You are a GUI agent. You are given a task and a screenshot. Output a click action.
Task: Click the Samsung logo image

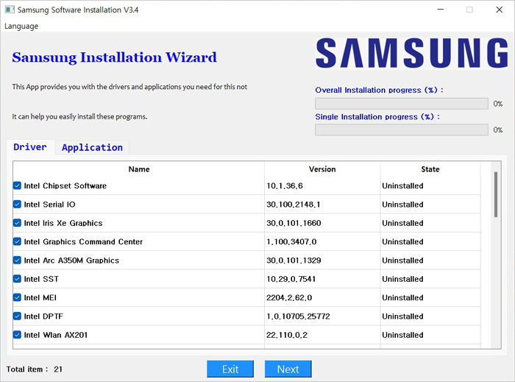(x=411, y=53)
